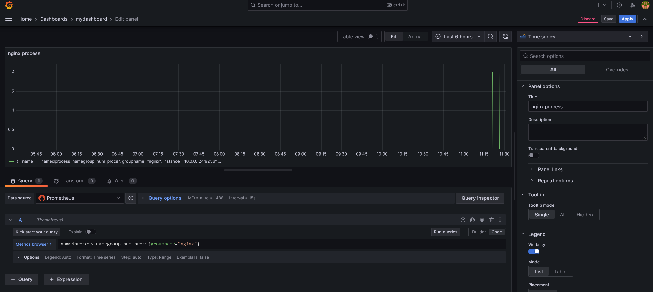The height and width of the screenshot is (292, 653).
Task: Expand Repeat options
Action: [555, 181]
